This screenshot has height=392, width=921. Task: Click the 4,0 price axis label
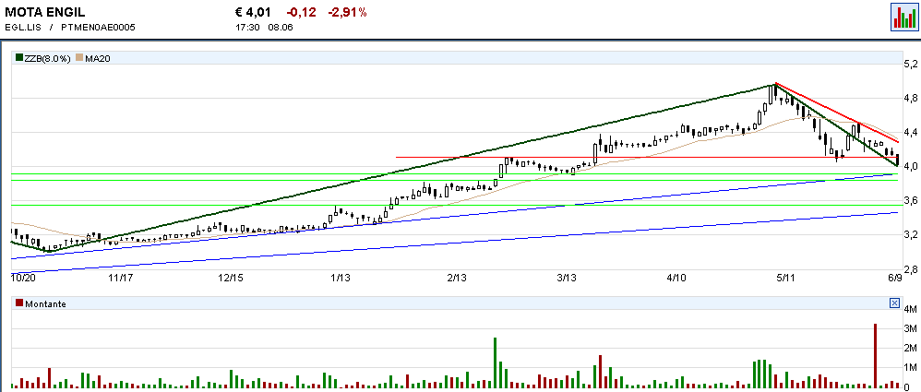tap(911, 167)
